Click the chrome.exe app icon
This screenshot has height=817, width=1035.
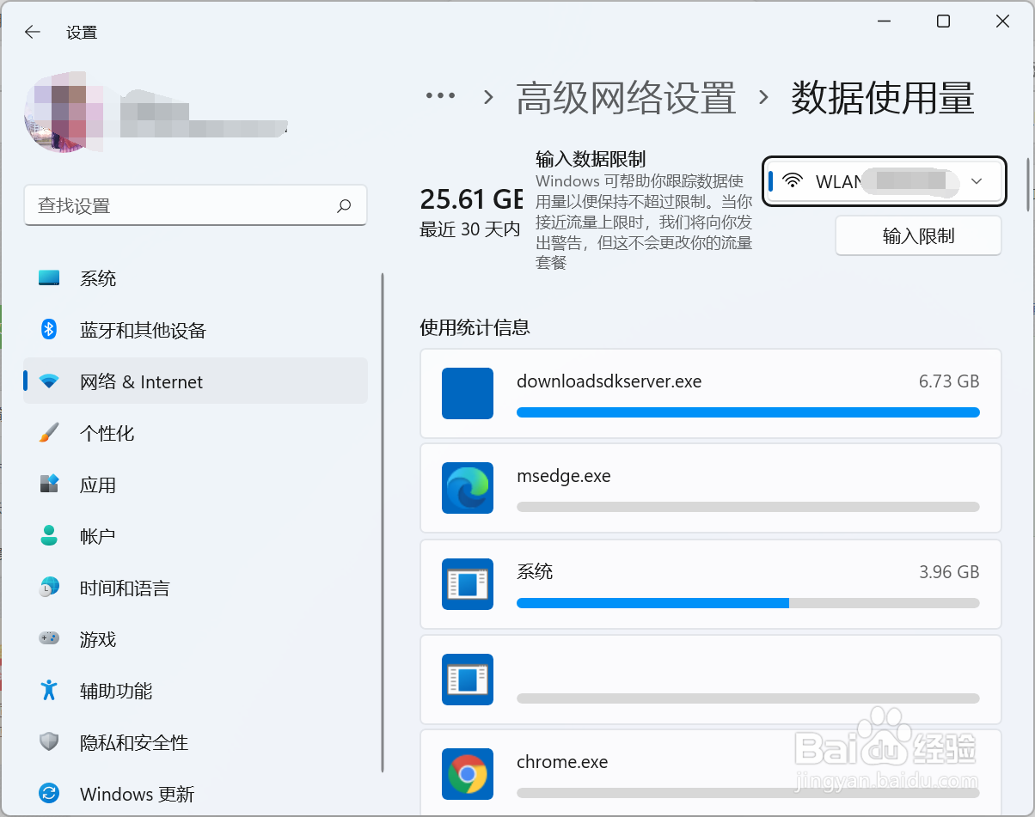tap(467, 774)
